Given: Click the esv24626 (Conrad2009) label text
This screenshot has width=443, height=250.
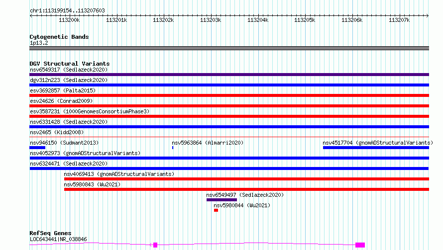Looking at the screenshot, I should (x=61, y=101).
